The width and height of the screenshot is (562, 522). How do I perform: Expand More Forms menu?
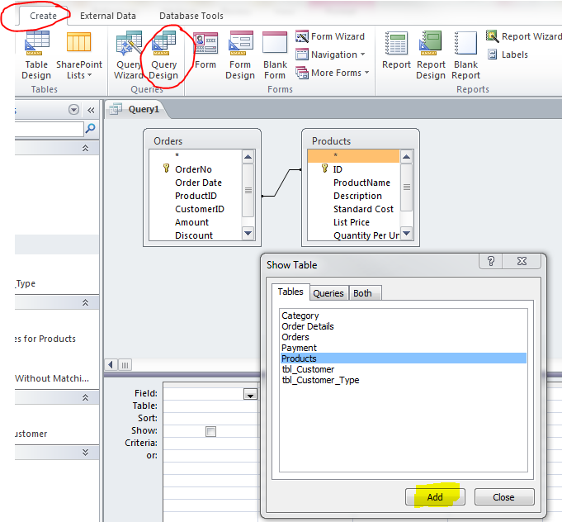point(332,73)
